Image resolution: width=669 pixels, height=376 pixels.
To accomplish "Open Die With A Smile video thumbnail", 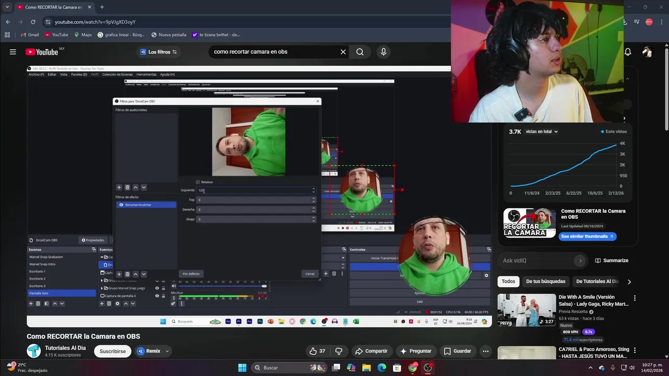I will [x=526, y=310].
